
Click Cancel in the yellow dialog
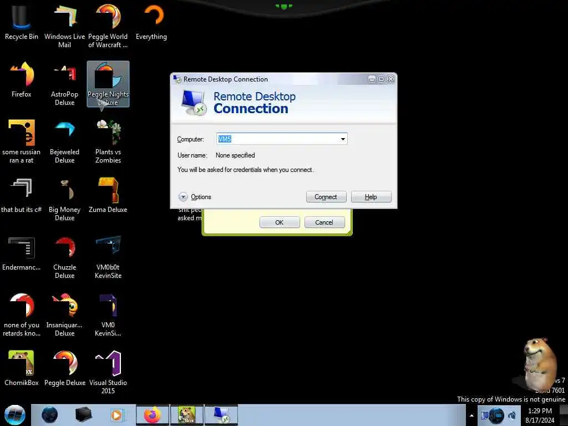pos(324,222)
